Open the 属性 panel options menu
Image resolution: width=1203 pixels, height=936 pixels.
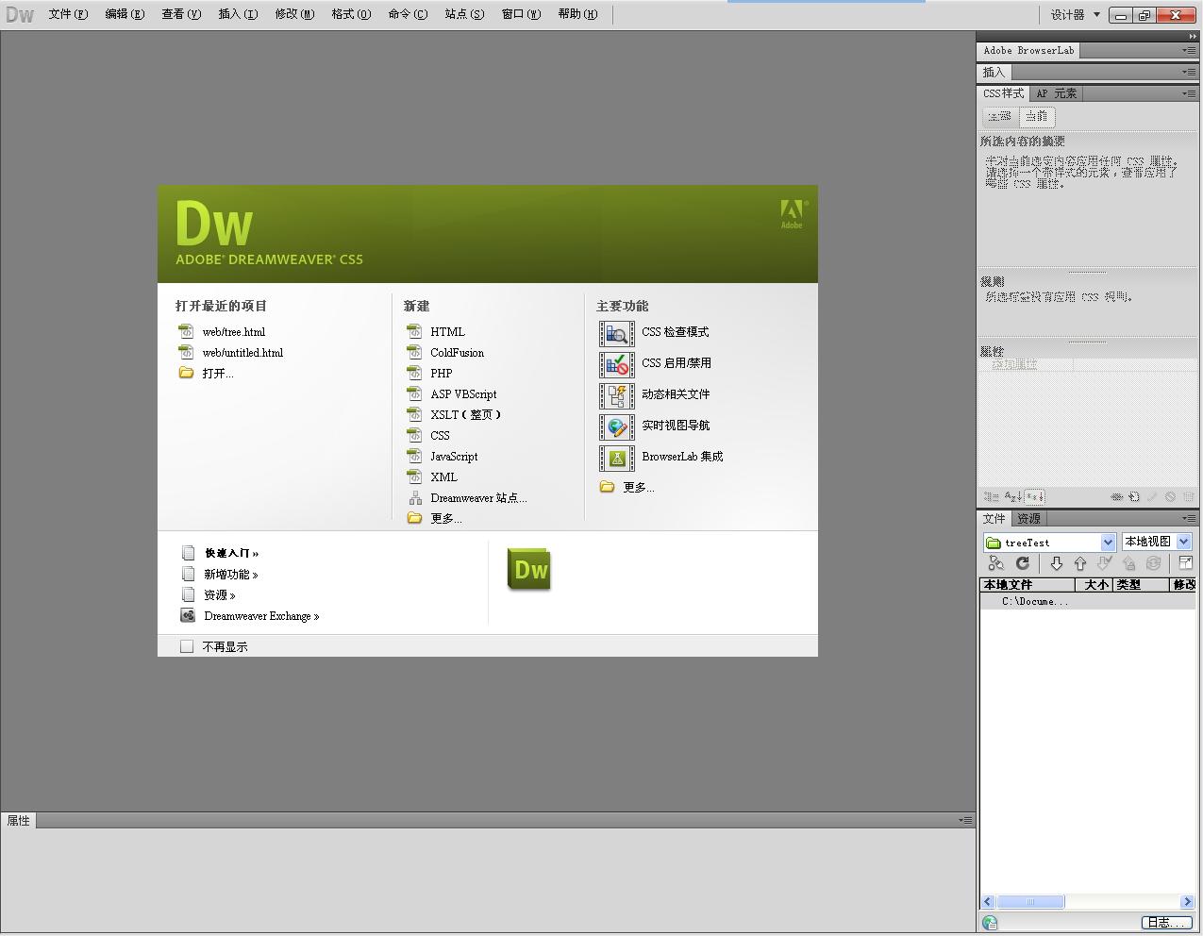click(x=965, y=820)
